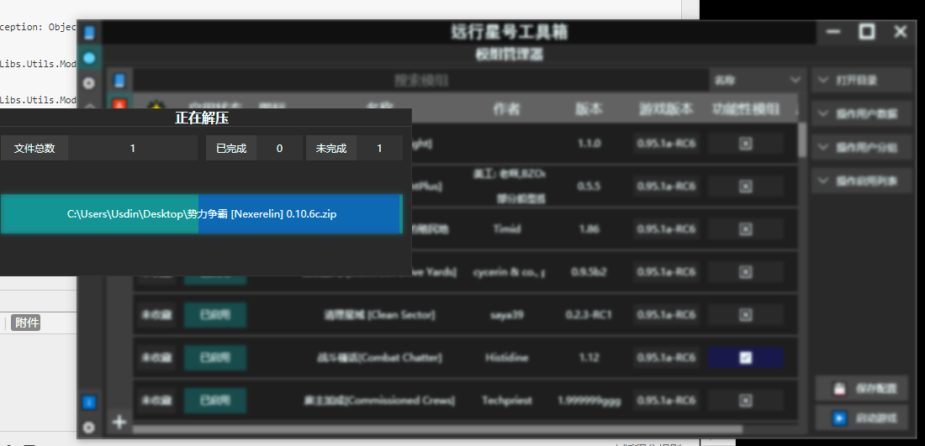Open settings gear at sidebar bottom
The width and height of the screenshot is (925, 446).
pos(88,427)
